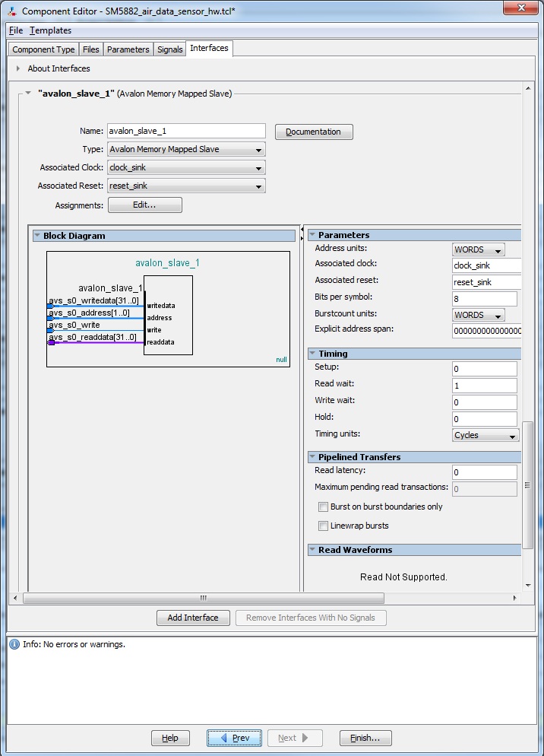The width and height of the screenshot is (544, 756).
Task: Open the interface Type dropdown
Action: tap(186, 150)
